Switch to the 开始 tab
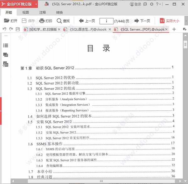The width and height of the screenshot is (188, 184). pos(9,12)
